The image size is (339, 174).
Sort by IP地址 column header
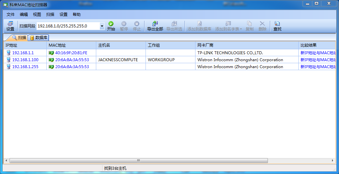click(25, 45)
